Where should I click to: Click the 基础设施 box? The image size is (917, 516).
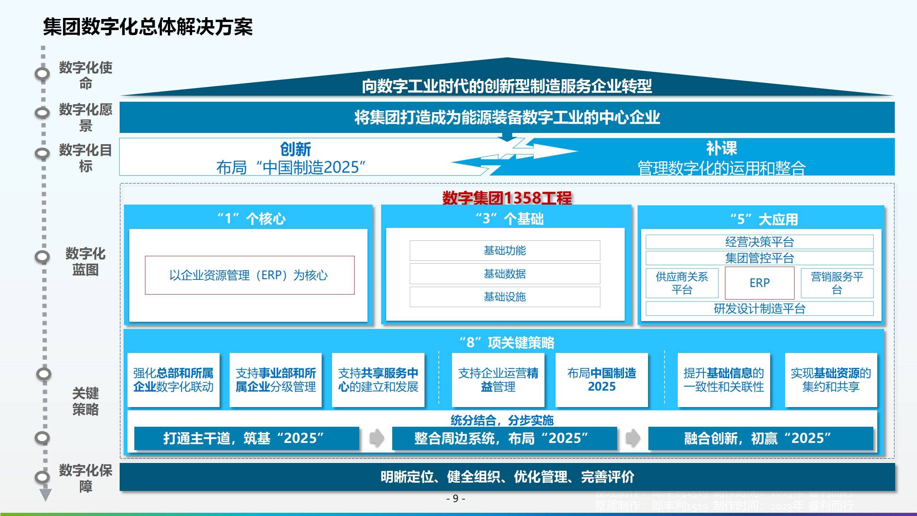coord(505,297)
